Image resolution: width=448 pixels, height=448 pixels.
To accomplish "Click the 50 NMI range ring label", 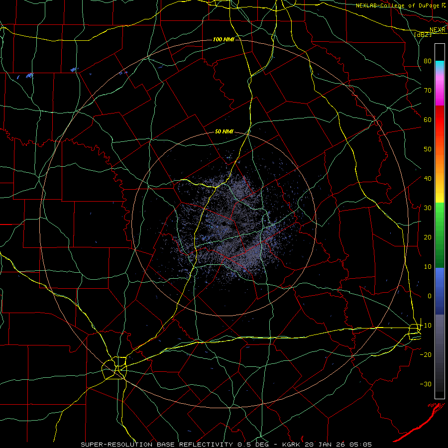I will [x=224, y=132].
